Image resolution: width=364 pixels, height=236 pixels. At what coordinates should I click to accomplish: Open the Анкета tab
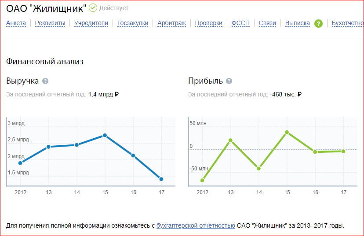tap(16, 23)
